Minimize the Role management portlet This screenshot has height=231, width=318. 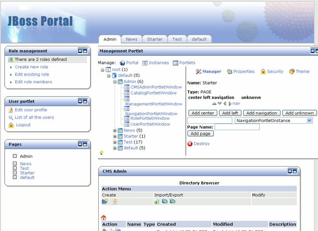80,51
